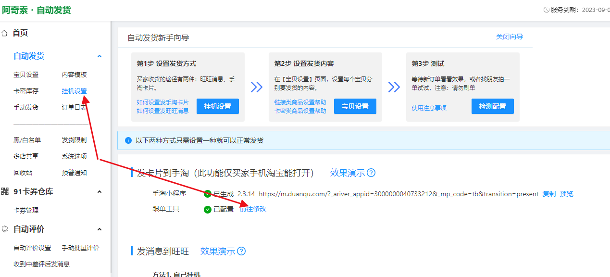Open 宝贝设置 in the sidebar
The image size is (610, 277).
coord(26,75)
